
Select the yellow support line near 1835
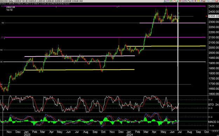pyautogui.click(x=80, y=70)
